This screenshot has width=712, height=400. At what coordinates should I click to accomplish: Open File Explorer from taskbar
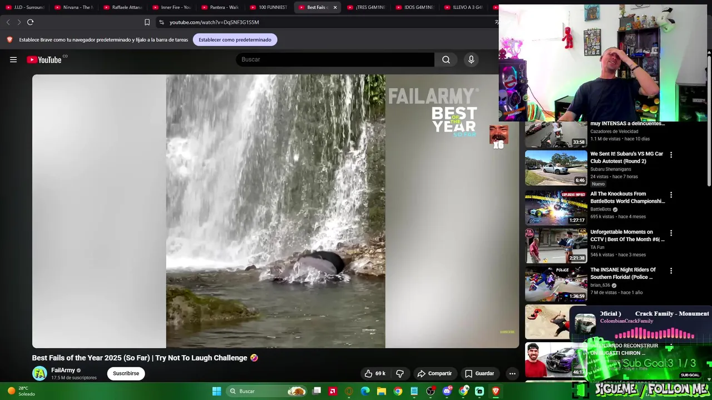coord(382,391)
